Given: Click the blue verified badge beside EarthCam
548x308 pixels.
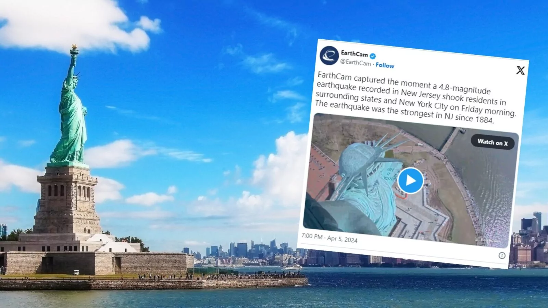Looking at the screenshot, I should pyautogui.click(x=373, y=56).
